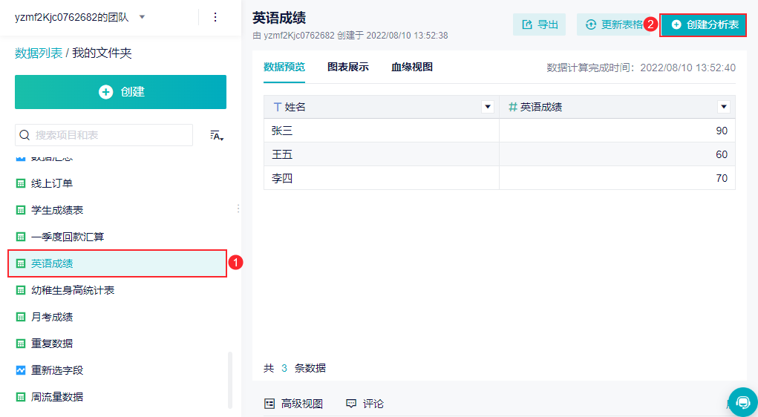Click the 导出 export button
758x417 pixels.
click(x=540, y=24)
